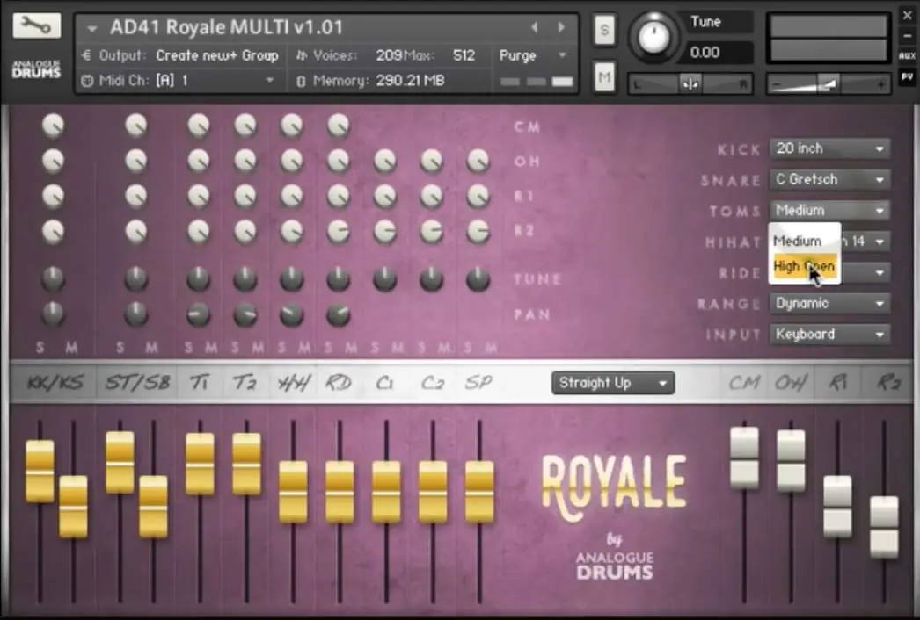Load previous instrument preset with left arrow
This screenshot has width=920, height=620.
534,27
